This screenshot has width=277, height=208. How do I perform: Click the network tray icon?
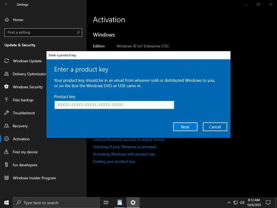[x=236, y=203]
